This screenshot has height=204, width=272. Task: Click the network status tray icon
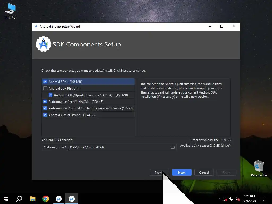click(231, 199)
